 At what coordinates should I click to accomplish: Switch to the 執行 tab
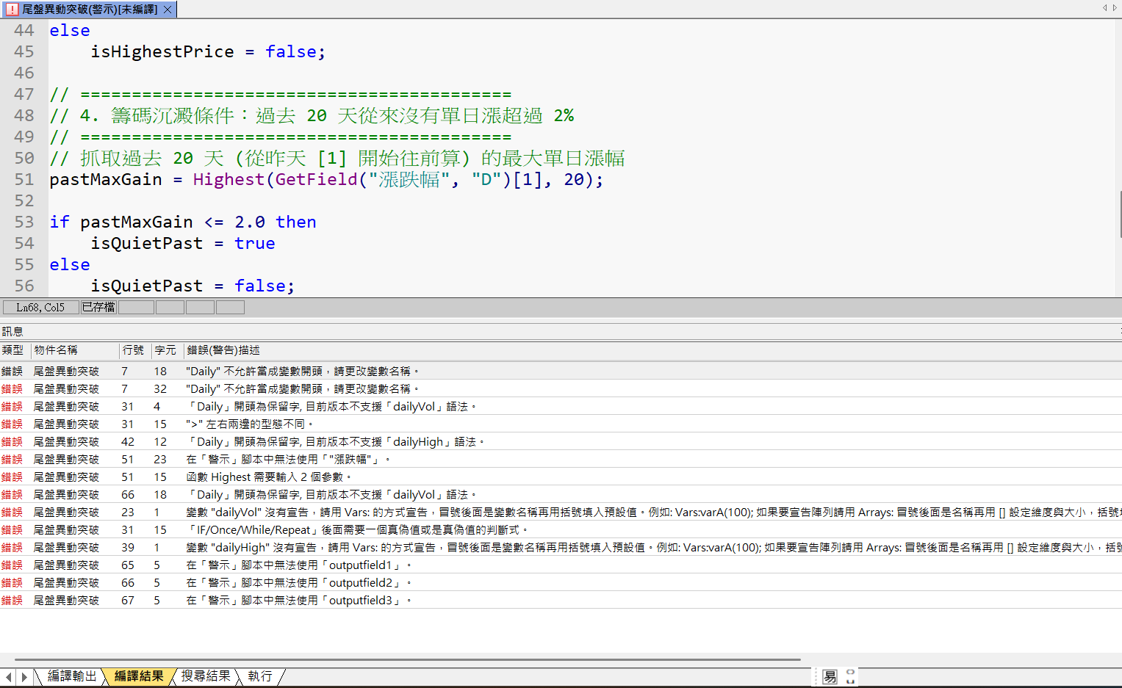[259, 676]
